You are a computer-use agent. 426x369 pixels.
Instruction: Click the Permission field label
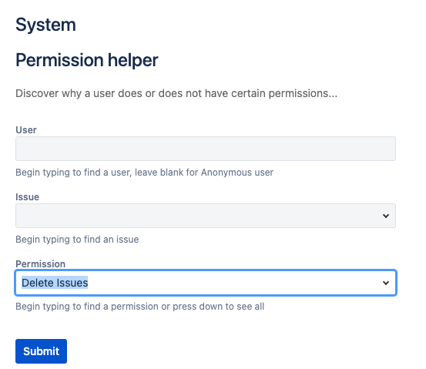(x=41, y=263)
